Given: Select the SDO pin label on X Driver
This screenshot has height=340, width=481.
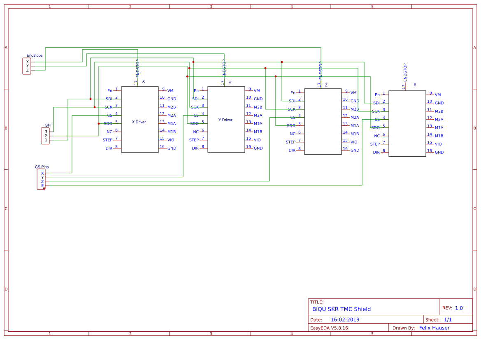Looking at the screenshot, I should [x=108, y=123].
